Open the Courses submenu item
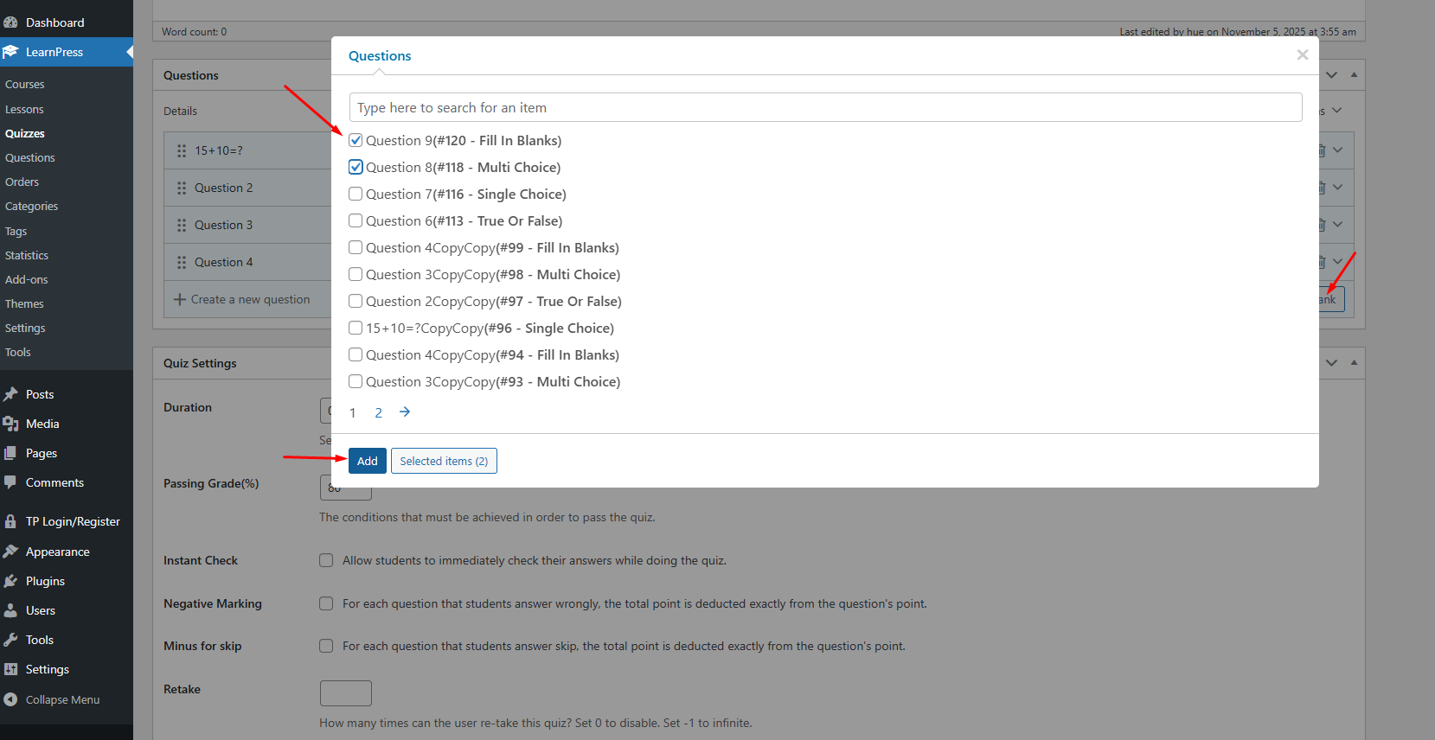 (x=25, y=85)
